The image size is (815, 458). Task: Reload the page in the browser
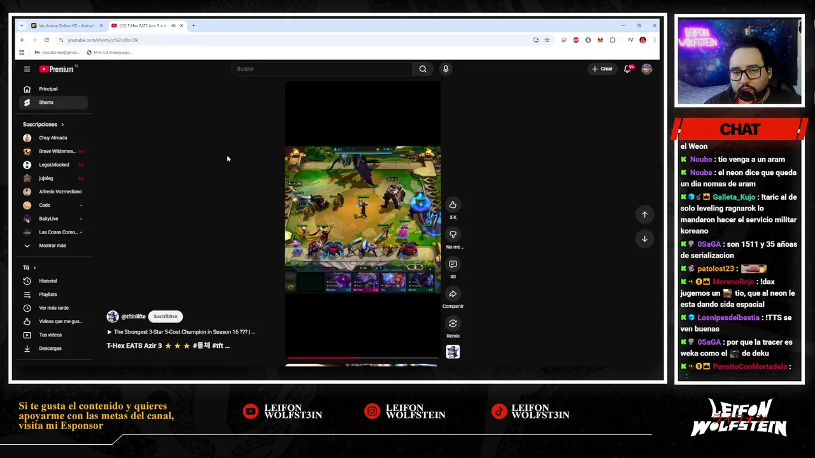(46, 40)
